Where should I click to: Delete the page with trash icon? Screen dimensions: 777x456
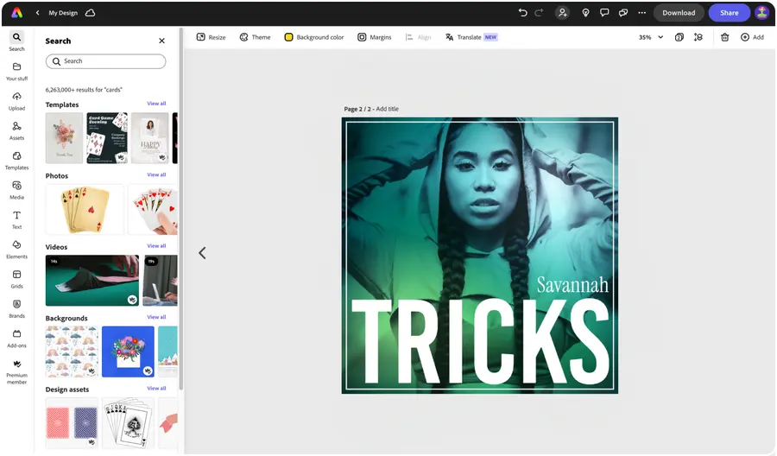[x=724, y=37]
